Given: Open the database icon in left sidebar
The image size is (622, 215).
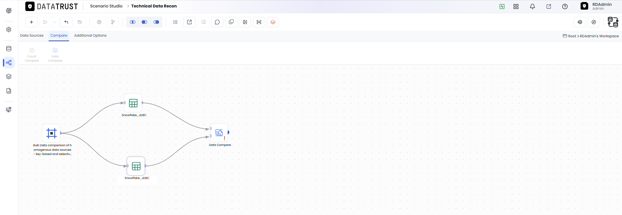Looking at the screenshot, I should (x=9, y=49).
